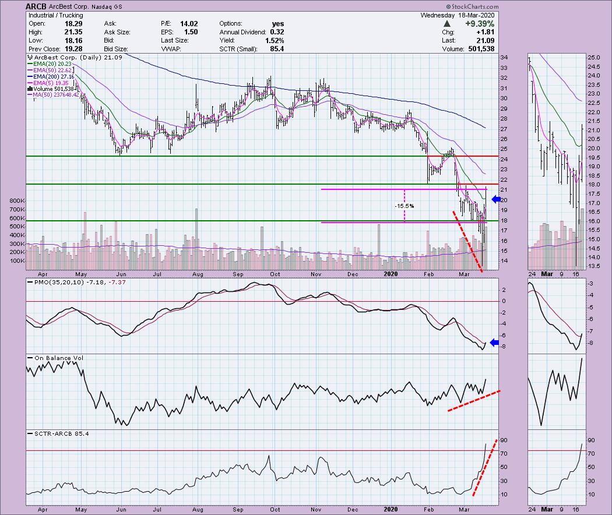Click the date Wednesday 18-Mar-2020
This screenshot has width=612, height=515.
(x=458, y=15)
